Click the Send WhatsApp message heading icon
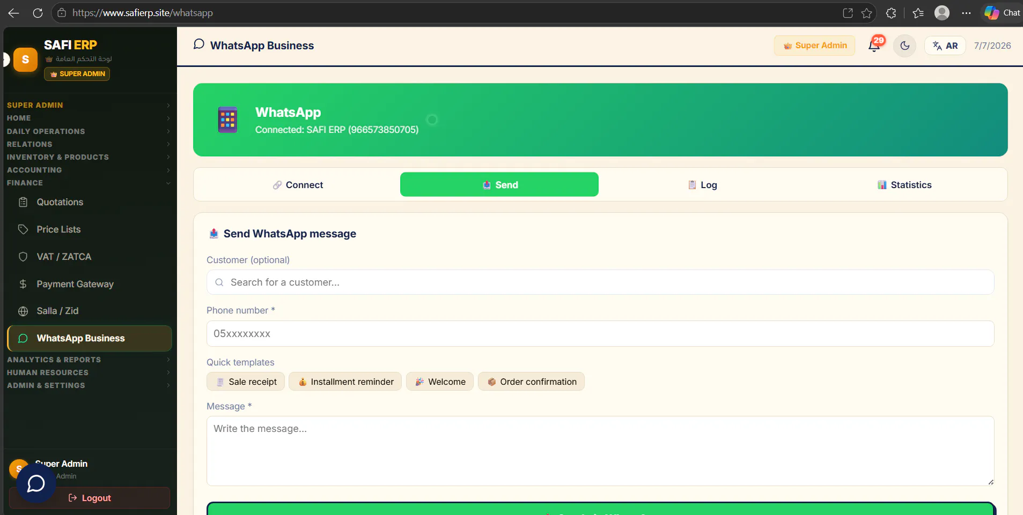The width and height of the screenshot is (1023, 515). coord(214,234)
